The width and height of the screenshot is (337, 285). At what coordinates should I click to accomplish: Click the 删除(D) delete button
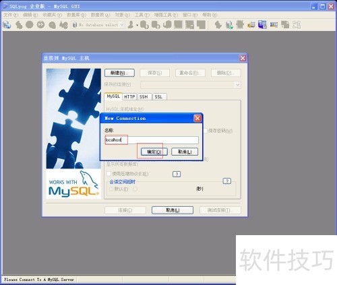(226, 73)
